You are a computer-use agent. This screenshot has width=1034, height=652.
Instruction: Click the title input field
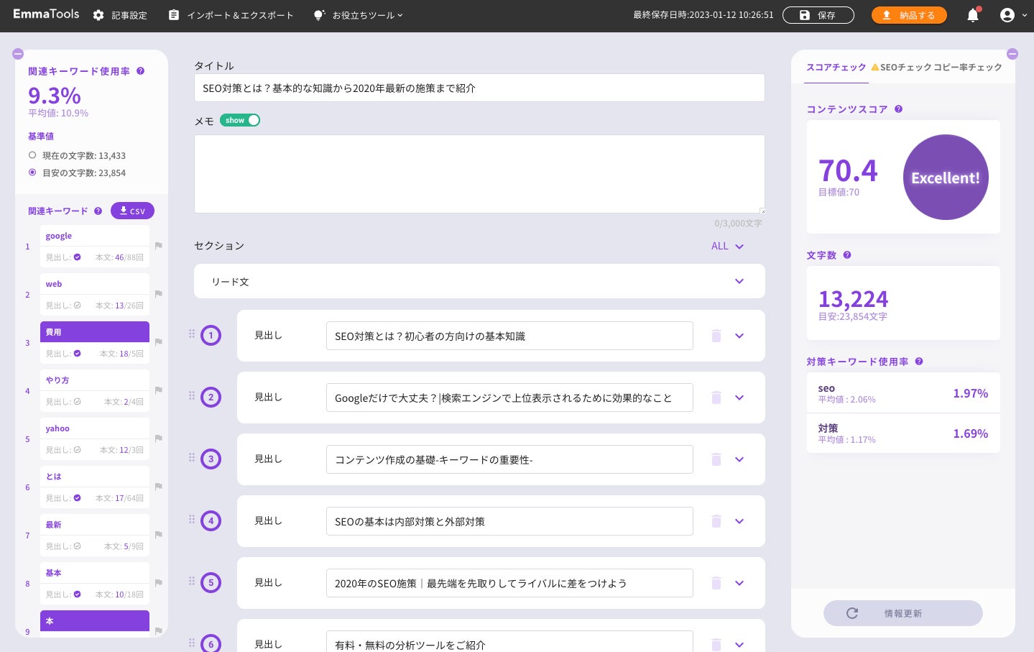tap(479, 88)
